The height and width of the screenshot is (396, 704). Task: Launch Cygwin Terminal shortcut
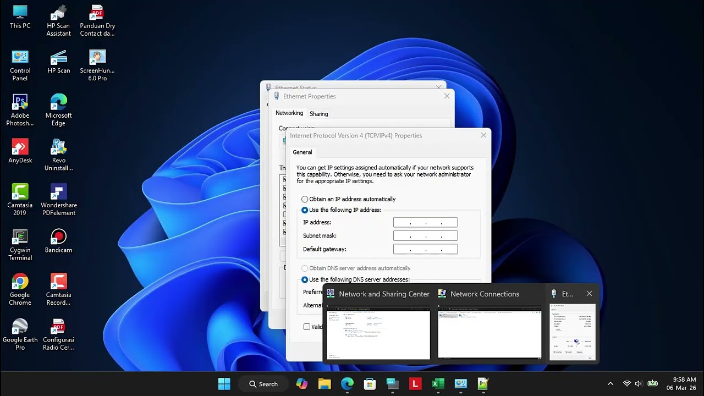pos(20,245)
